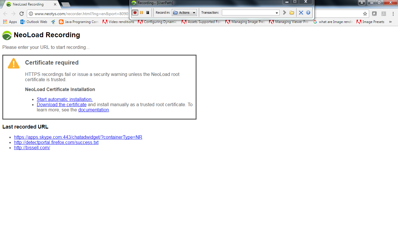Click the warning triangle icon
398x249 pixels.
[14, 63]
